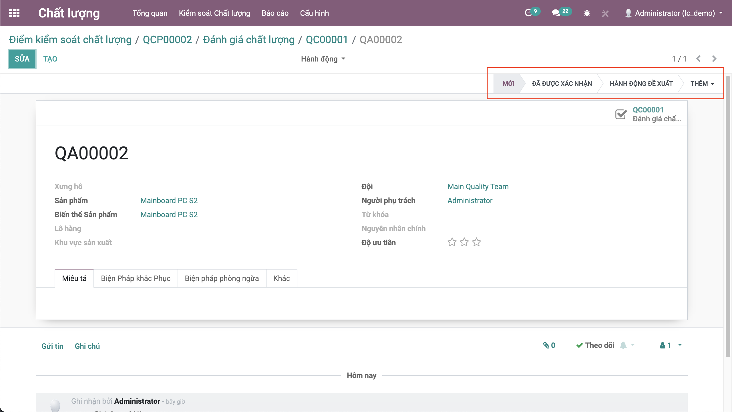This screenshot has width=732, height=412.
Task: Go to next record arrow
Action: (714, 59)
